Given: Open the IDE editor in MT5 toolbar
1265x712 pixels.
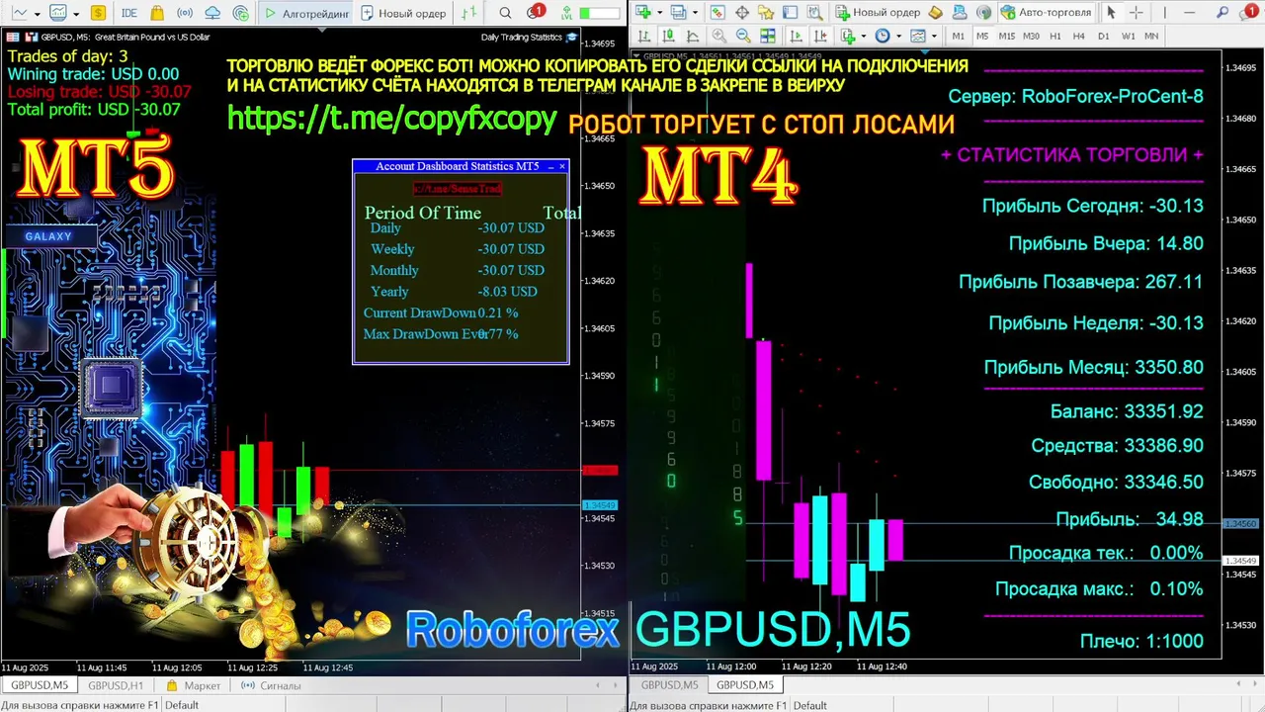Looking at the screenshot, I should (x=128, y=13).
